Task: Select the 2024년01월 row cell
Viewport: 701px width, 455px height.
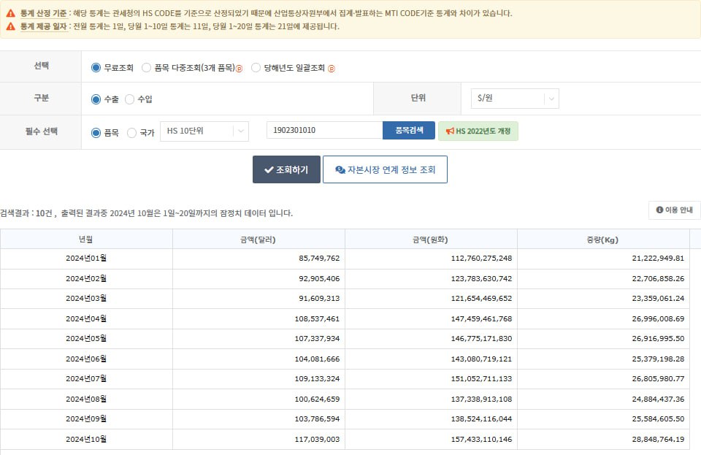Action: pyautogui.click(x=86, y=259)
